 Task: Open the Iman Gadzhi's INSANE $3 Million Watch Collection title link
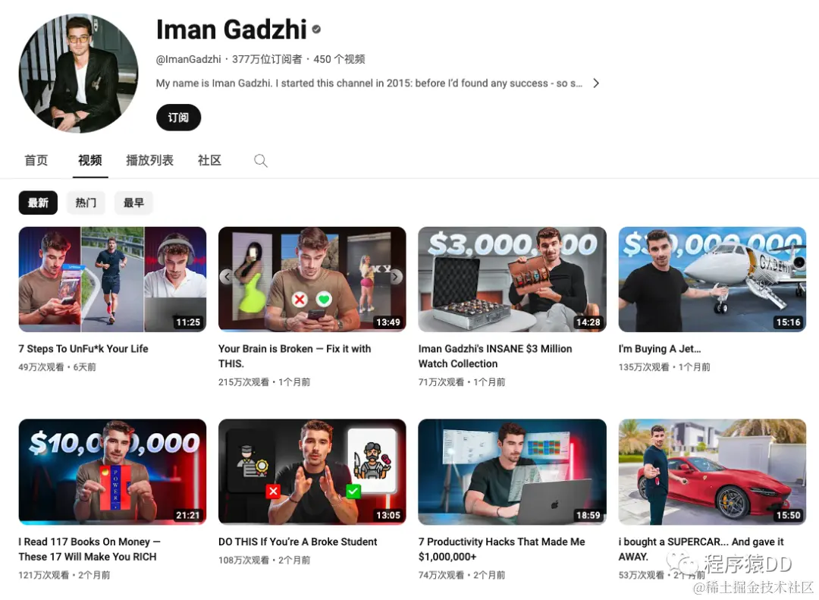(495, 356)
